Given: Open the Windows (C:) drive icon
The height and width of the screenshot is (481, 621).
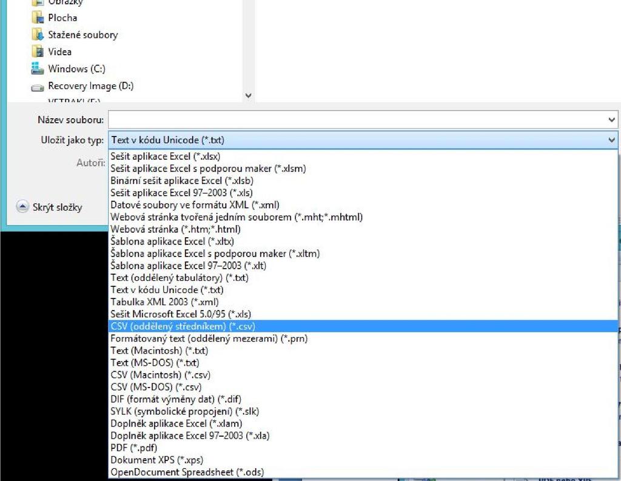Looking at the screenshot, I should [38, 69].
